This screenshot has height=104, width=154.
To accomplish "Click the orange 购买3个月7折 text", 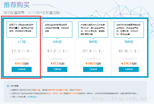I will [73, 93].
